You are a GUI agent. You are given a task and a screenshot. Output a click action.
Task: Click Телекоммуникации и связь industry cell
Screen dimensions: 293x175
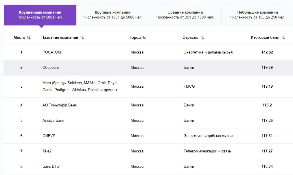207,151
